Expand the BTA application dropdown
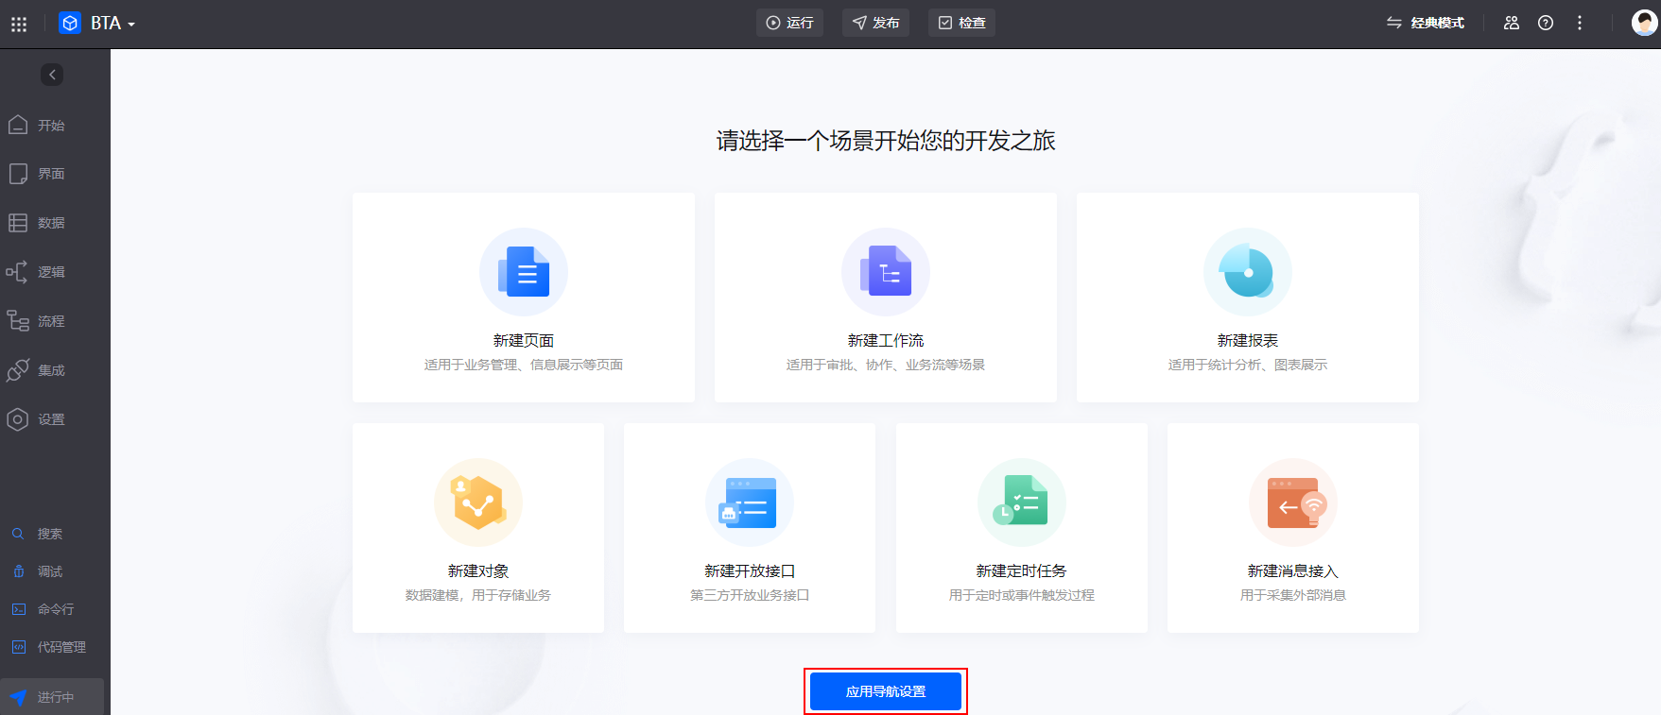Screen dimensions: 1661x715 pyautogui.click(x=131, y=24)
